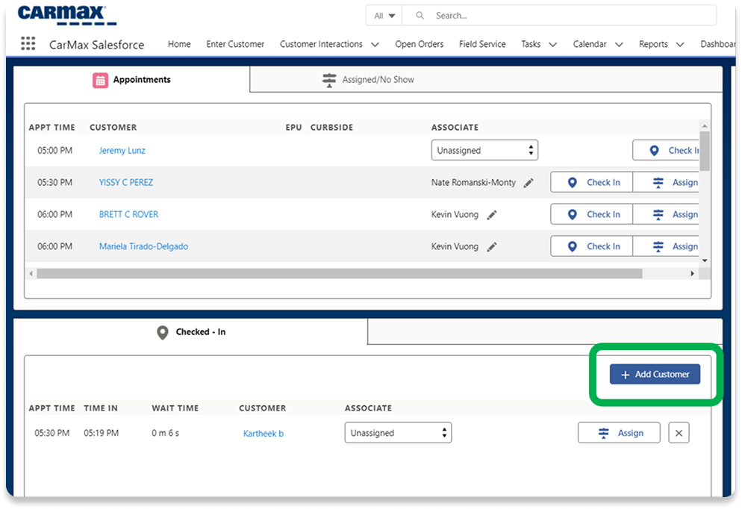Open the Enter Customer tab
Viewport: 742px width, 509px height.
(x=235, y=44)
